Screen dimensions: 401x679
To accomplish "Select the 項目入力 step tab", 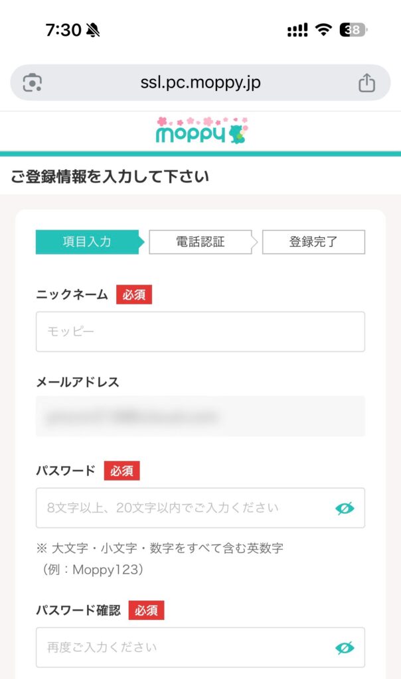I will (87, 242).
